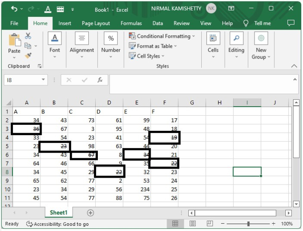
Task: Switch to Page Layout view
Action: 193,224
